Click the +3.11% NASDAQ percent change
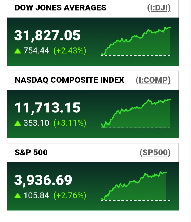Viewport: 191px width, 222px height. (70, 123)
